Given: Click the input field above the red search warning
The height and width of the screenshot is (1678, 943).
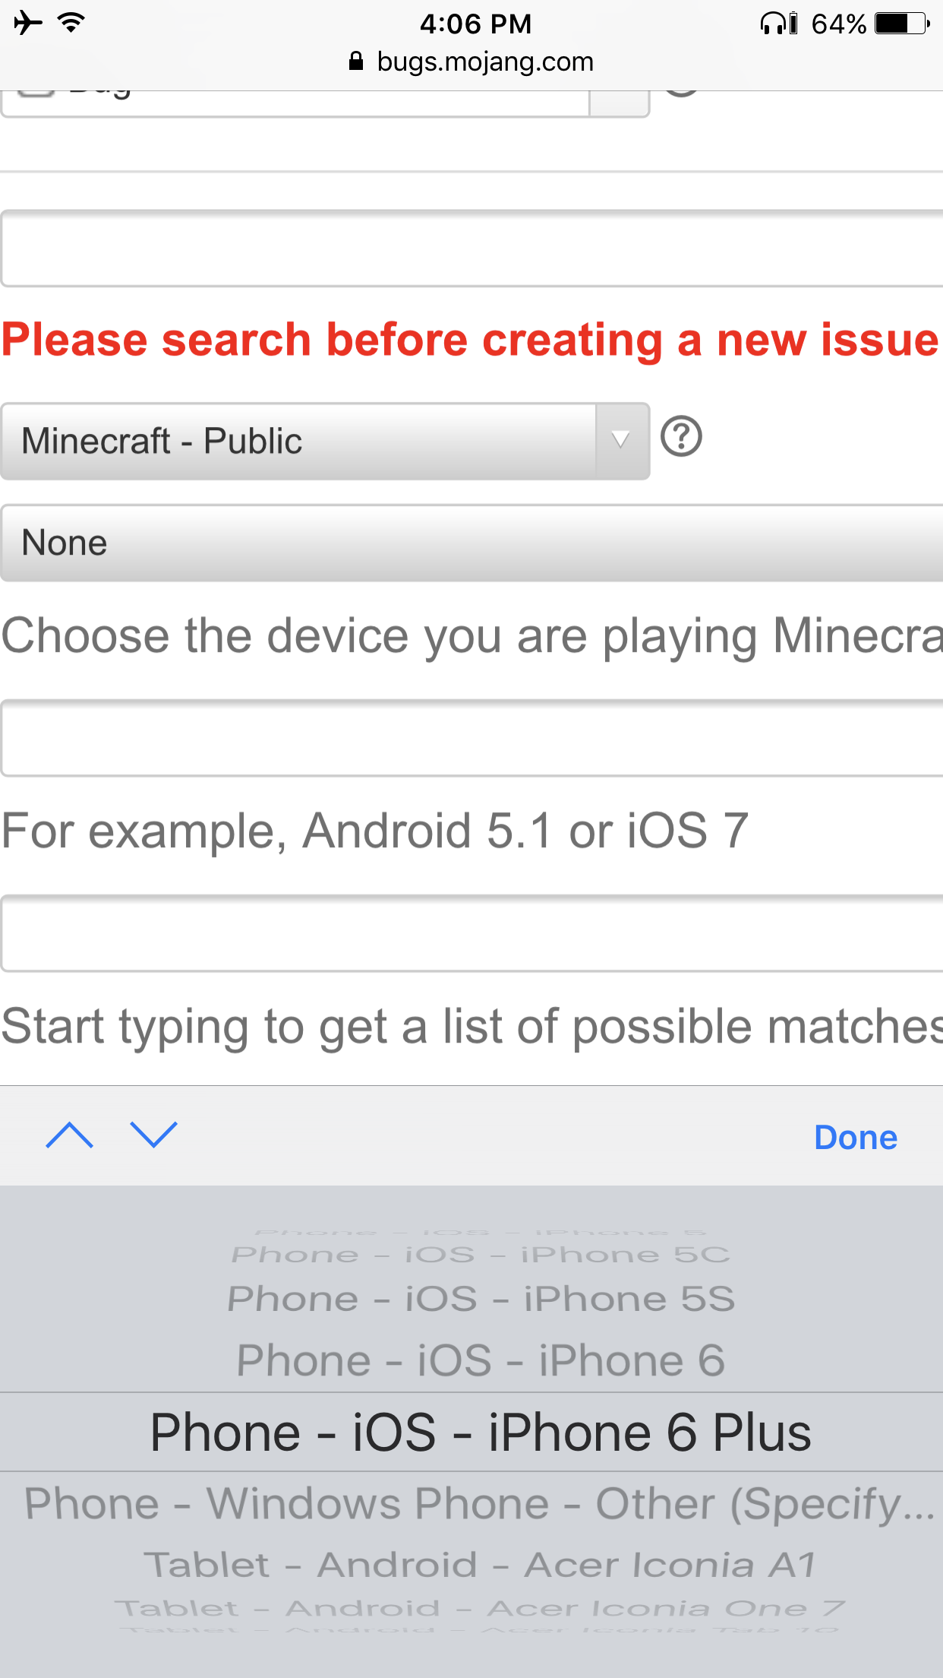Looking at the screenshot, I should pyautogui.click(x=471, y=249).
